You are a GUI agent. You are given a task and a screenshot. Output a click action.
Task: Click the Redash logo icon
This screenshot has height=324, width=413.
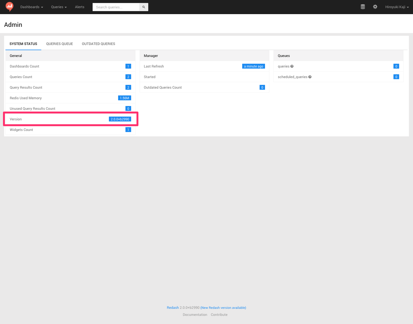tap(9, 7)
